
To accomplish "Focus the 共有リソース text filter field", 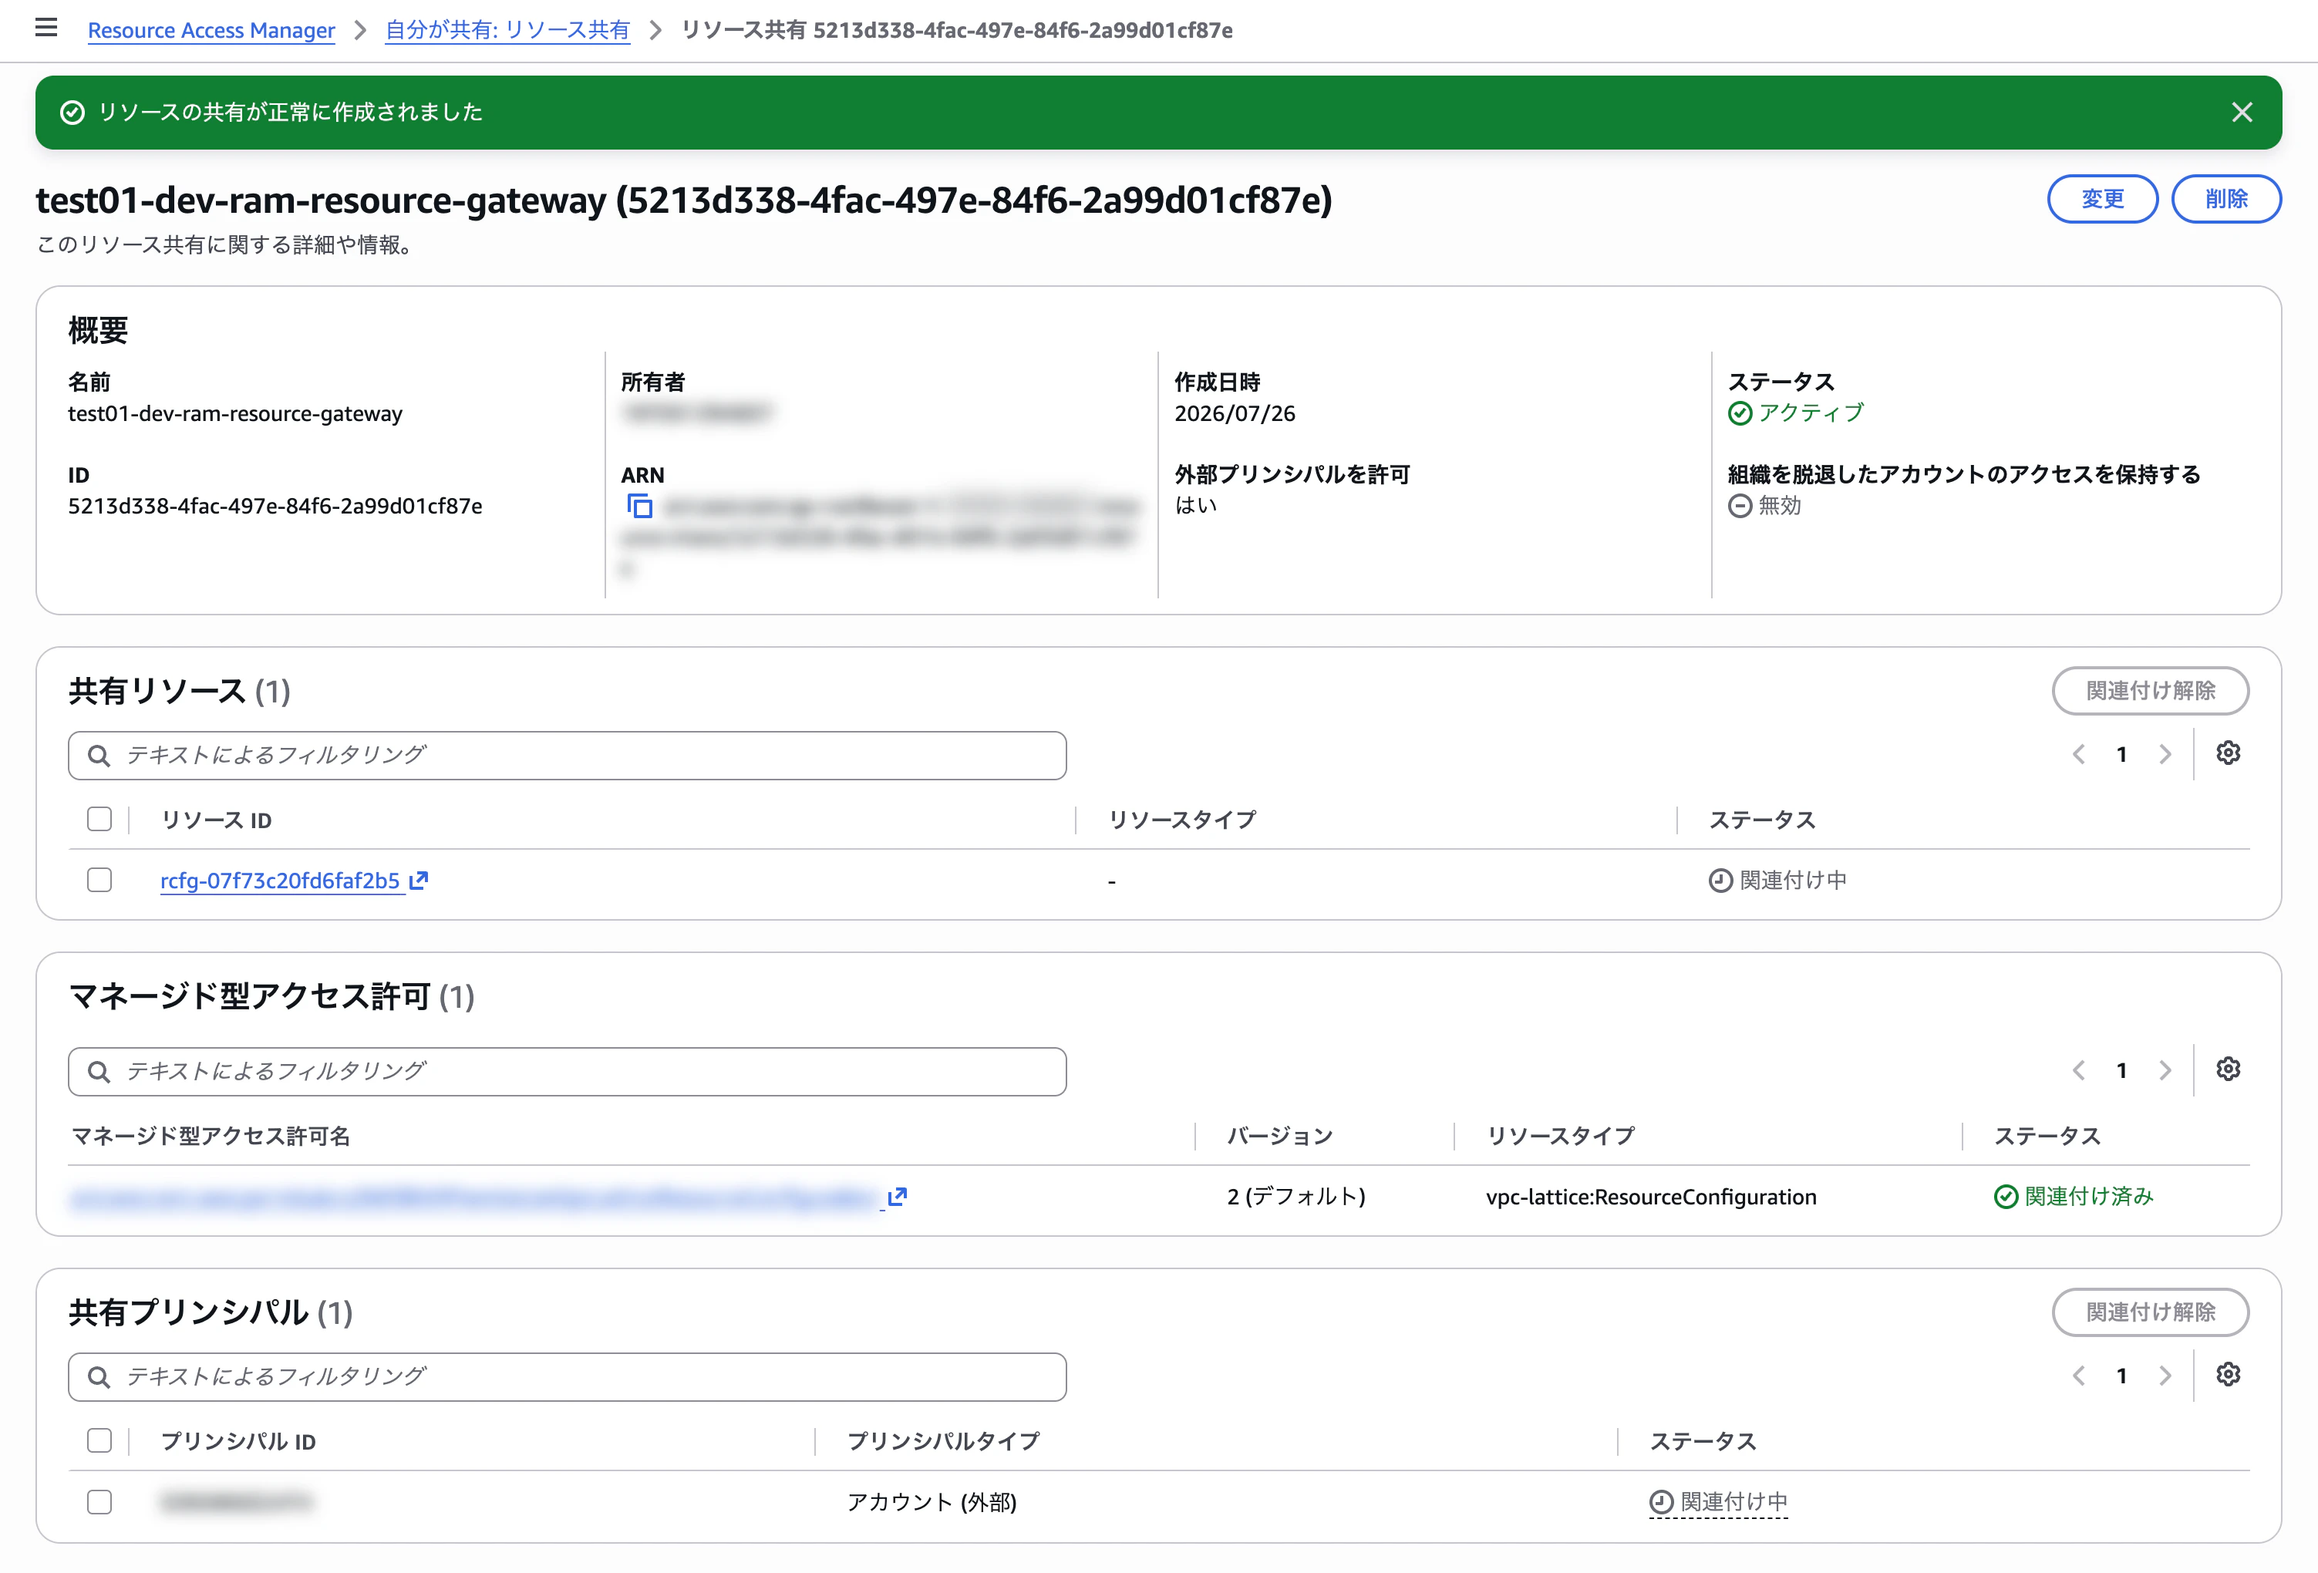I will tap(568, 756).
